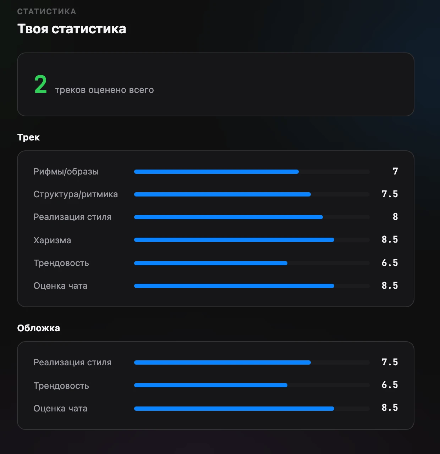The height and width of the screenshot is (454, 440).
Task: Click the "Трек" section heading
Action: point(28,137)
